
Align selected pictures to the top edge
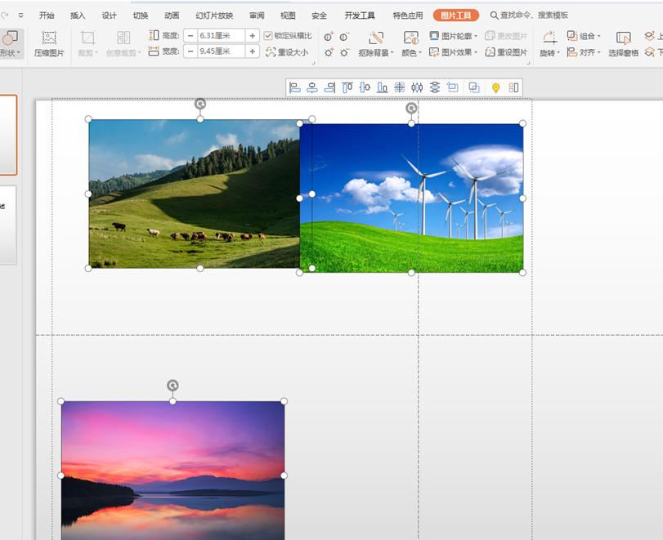(x=347, y=87)
